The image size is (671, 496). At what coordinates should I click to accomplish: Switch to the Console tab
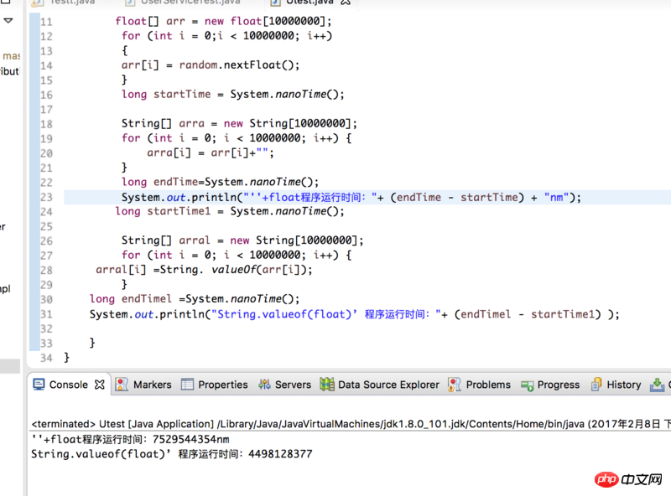[x=69, y=385]
